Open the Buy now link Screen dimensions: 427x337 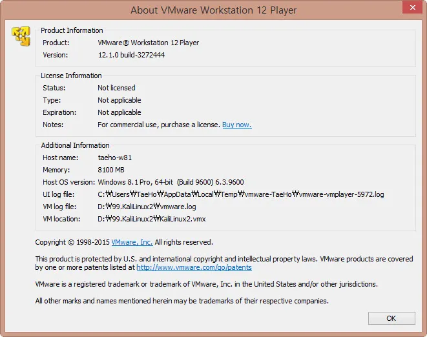(x=237, y=125)
